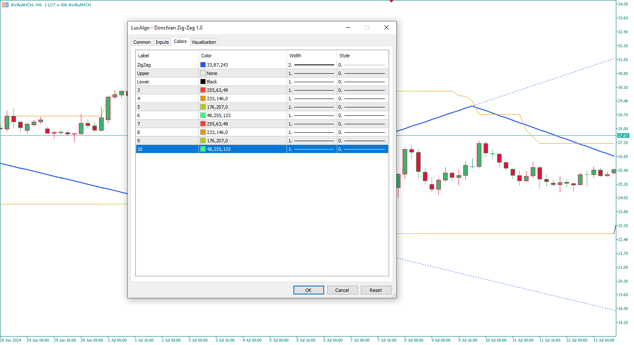Click the red color swatch in row 3

coord(203,90)
